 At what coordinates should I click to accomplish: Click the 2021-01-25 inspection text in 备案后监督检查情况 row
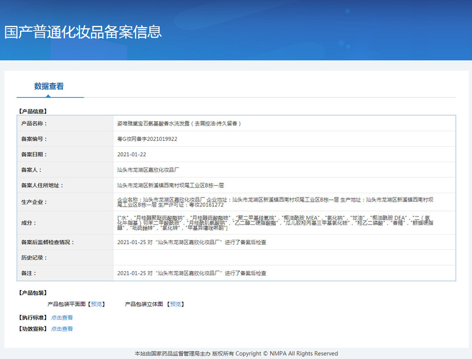coord(192,242)
